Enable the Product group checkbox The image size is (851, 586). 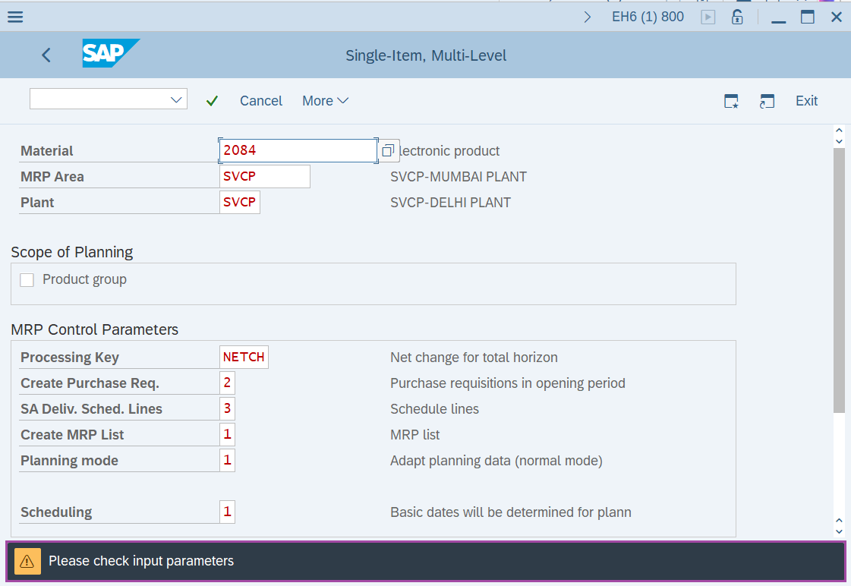point(27,279)
